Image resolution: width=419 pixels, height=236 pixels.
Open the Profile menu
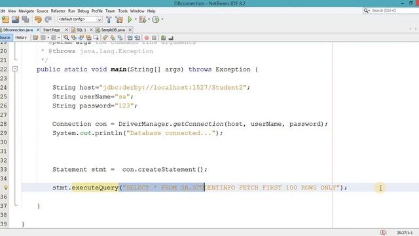(x=97, y=11)
